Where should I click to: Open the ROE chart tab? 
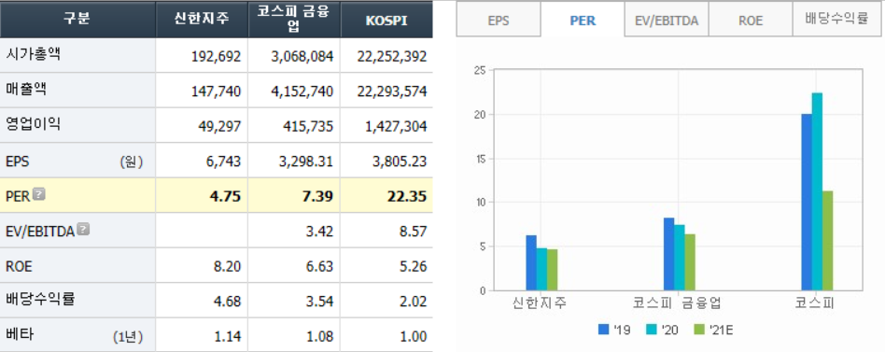(751, 21)
